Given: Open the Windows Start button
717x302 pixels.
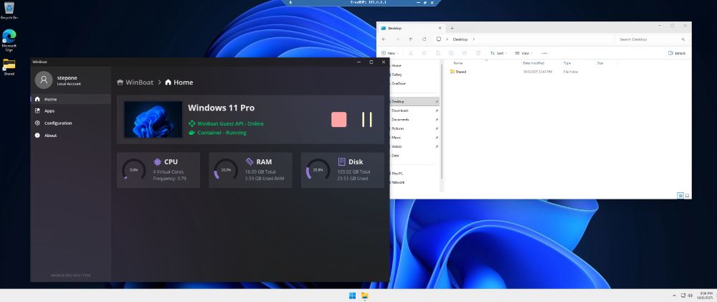Looking at the screenshot, I should pos(352,296).
